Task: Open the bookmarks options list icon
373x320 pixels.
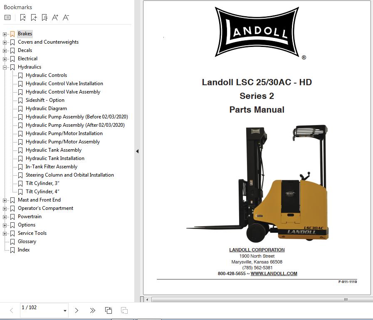Action: [x=7, y=17]
